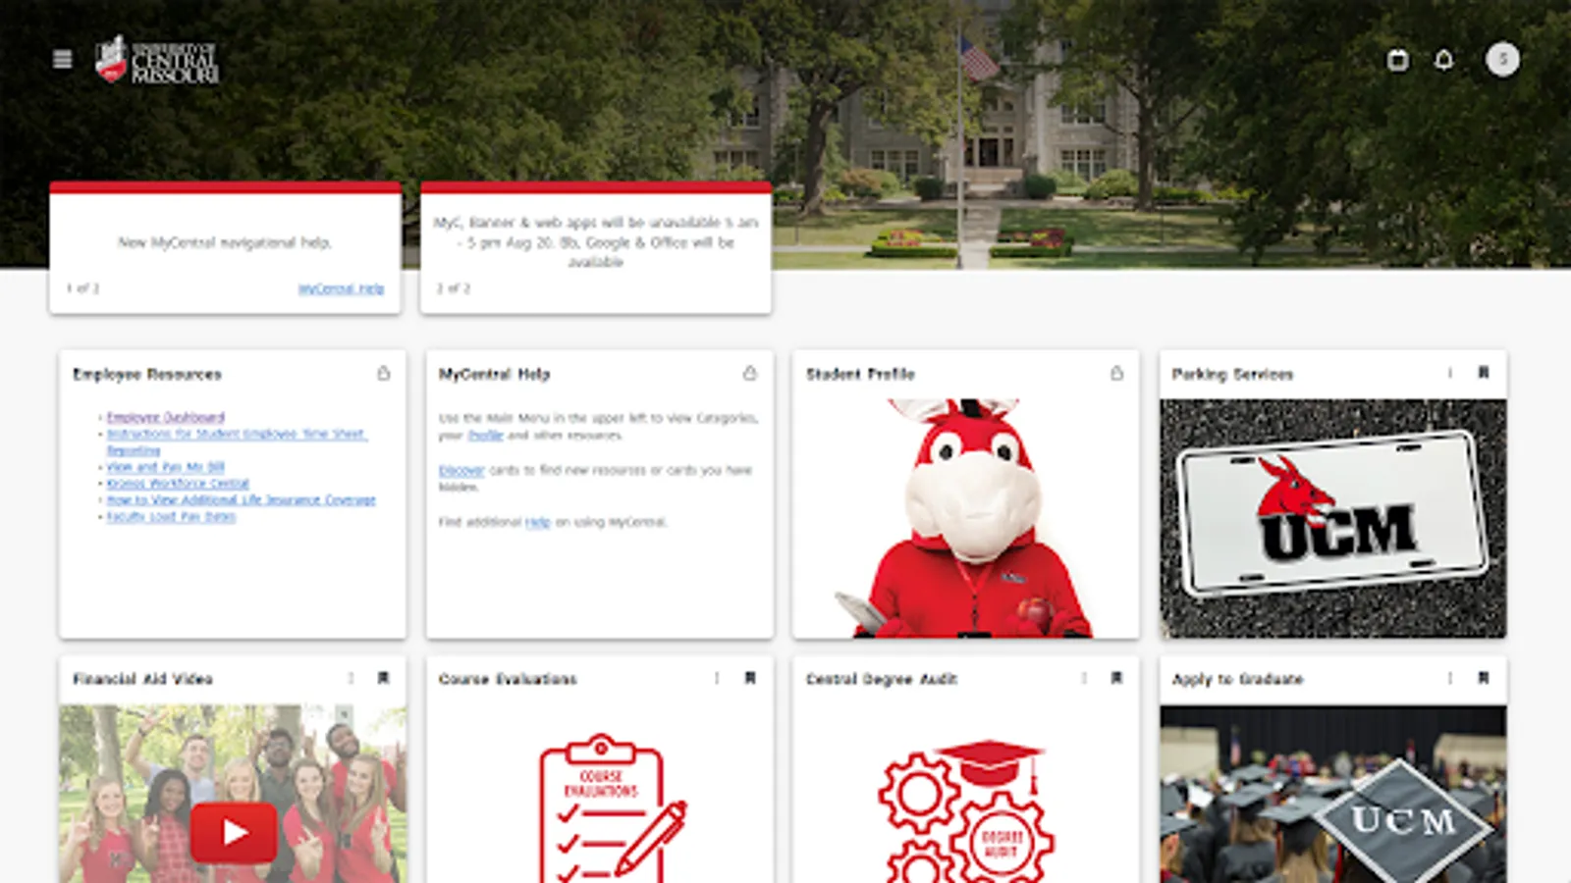The image size is (1571, 883).
Task: Open the notifications bell
Action: (1443, 60)
